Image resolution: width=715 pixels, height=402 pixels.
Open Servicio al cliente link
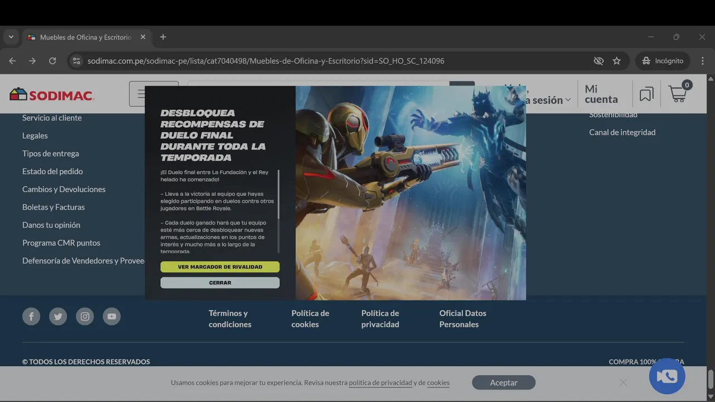coord(52,118)
